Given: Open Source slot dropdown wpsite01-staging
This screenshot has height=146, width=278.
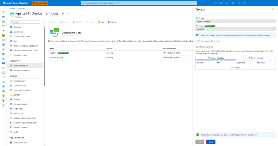Looking at the screenshot, I should tap(235, 21).
